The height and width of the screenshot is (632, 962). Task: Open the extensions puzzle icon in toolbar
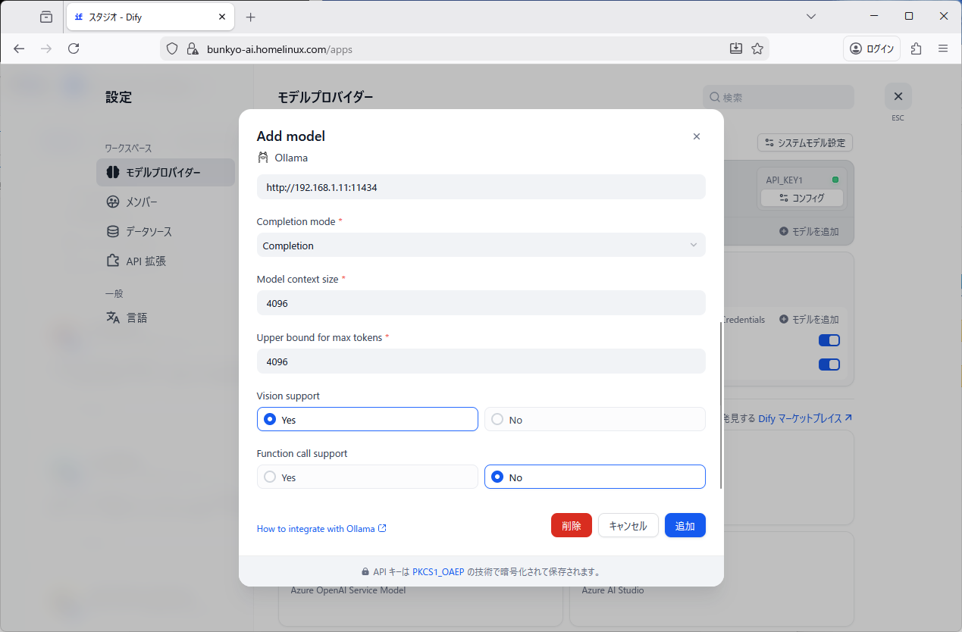click(917, 48)
